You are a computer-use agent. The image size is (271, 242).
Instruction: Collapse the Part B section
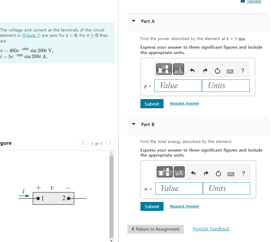pyautogui.click(x=133, y=124)
